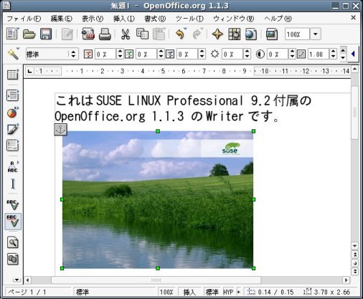Click the New document icon
Screen dimensions: 363x299
12,34
